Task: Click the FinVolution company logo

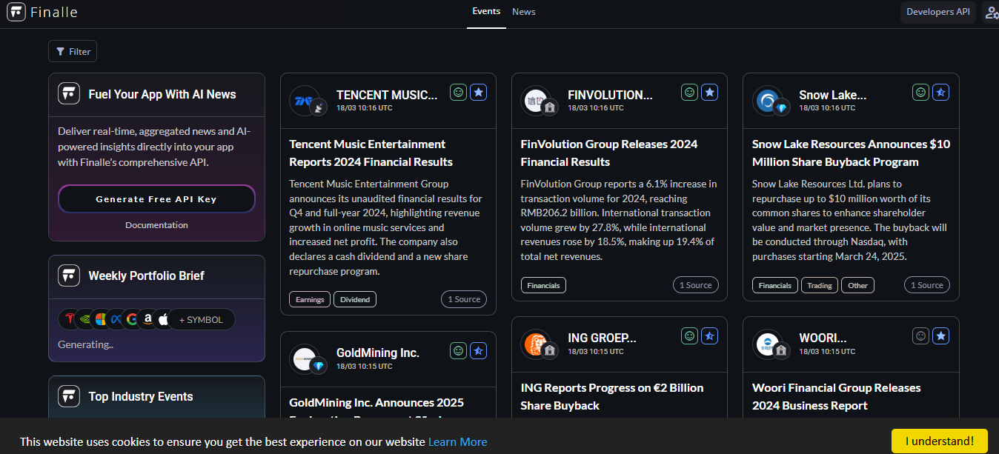Action: tap(535, 101)
